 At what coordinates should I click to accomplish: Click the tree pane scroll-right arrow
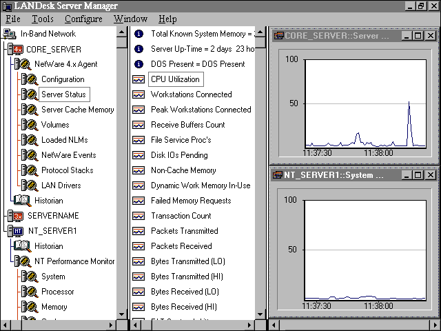point(111,325)
